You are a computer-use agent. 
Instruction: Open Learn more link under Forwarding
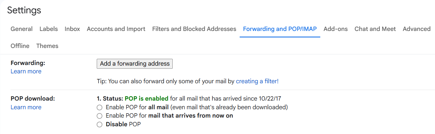point(26,71)
